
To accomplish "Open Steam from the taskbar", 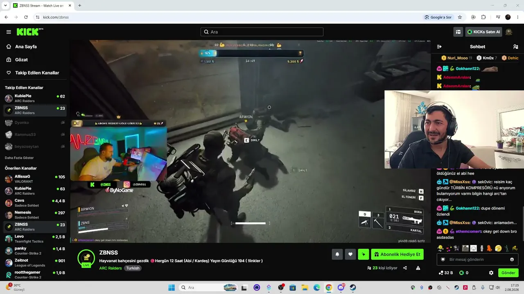I will click(352, 287).
